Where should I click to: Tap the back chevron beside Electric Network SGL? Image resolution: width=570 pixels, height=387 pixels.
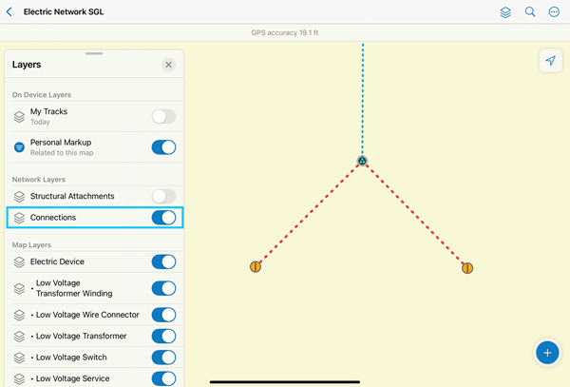tap(9, 12)
